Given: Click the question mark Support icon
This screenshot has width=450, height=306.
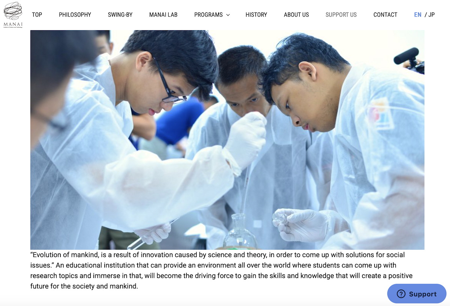Looking at the screenshot, I should pos(401,294).
